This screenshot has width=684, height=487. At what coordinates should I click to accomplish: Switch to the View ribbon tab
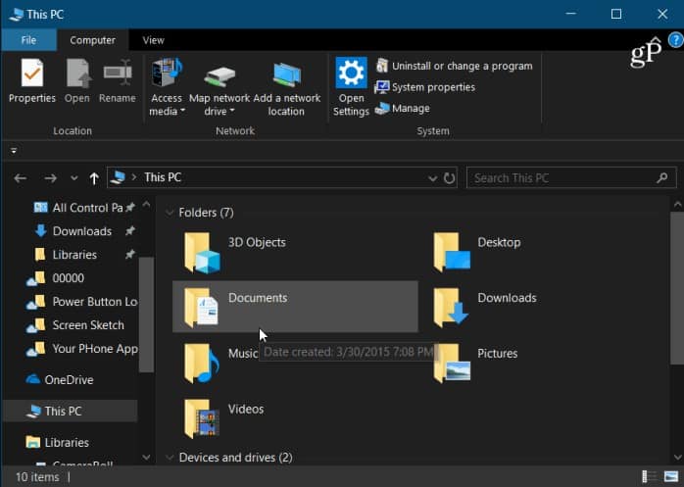[x=153, y=40]
